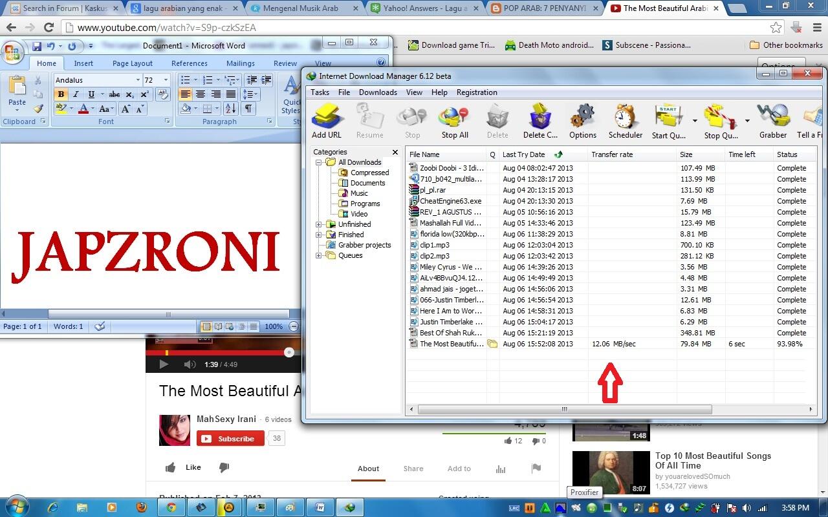Open Customize Quick Access Toolbar dropdown

(91, 47)
